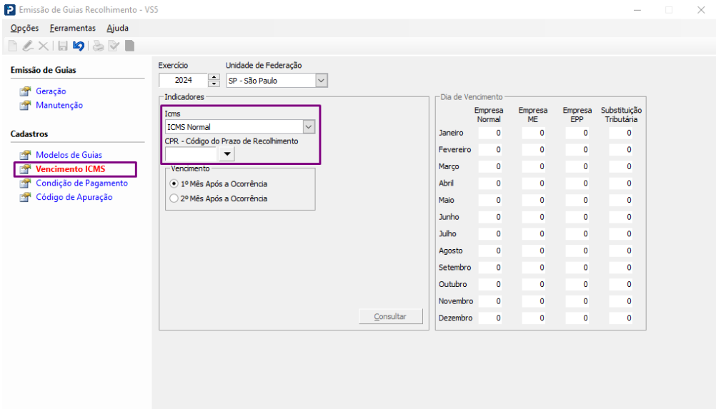Image resolution: width=716 pixels, height=409 pixels.
Task: Click Março Empresa EPP day field
Action: click(x=577, y=166)
